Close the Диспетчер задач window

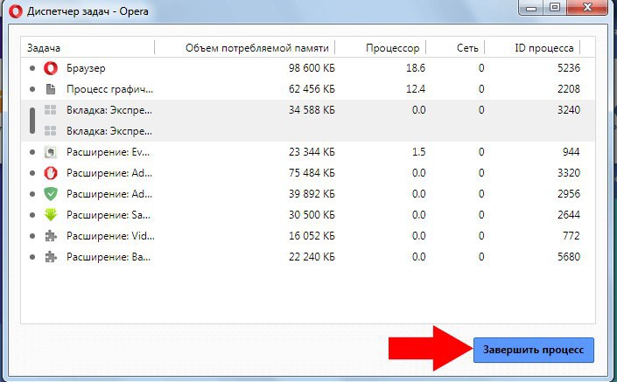pyautogui.click(x=587, y=8)
